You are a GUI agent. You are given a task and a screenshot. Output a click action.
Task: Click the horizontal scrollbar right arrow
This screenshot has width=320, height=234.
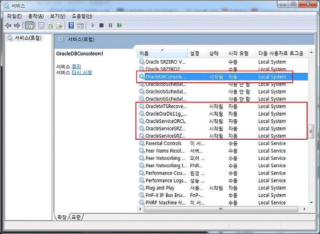[x=304, y=209]
